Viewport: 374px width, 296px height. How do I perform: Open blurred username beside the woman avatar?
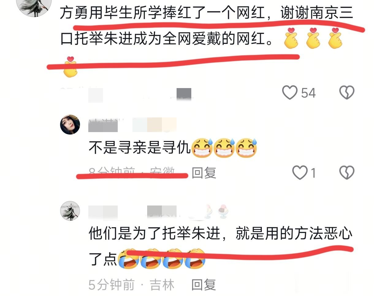(132, 125)
